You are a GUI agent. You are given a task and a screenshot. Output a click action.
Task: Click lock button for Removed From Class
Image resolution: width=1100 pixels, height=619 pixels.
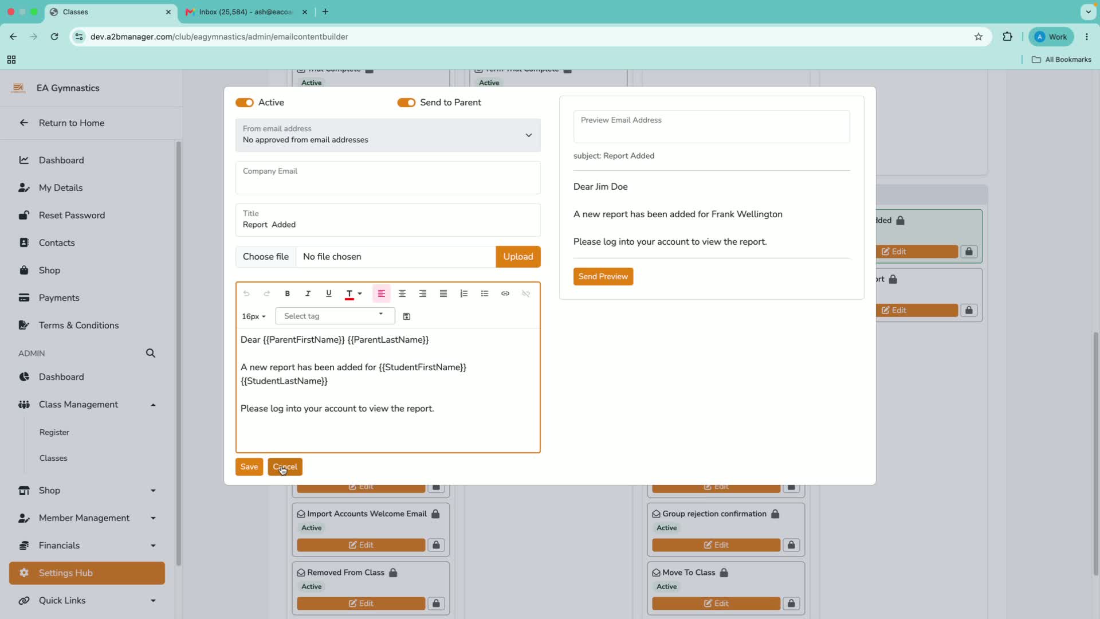[436, 604]
